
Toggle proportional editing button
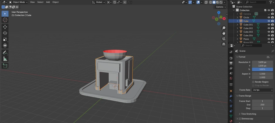[125, 2]
